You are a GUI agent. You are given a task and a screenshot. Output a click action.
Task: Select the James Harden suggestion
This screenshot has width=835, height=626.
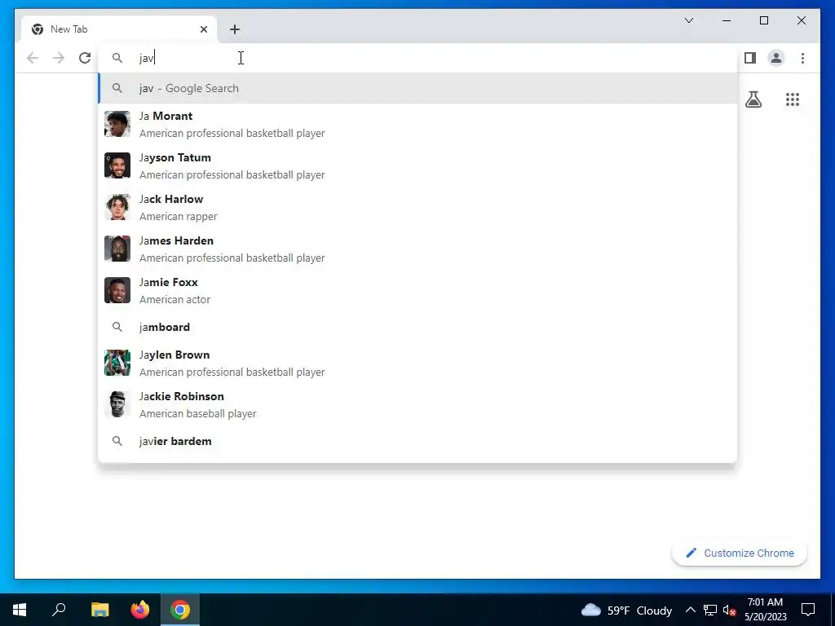(417, 249)
